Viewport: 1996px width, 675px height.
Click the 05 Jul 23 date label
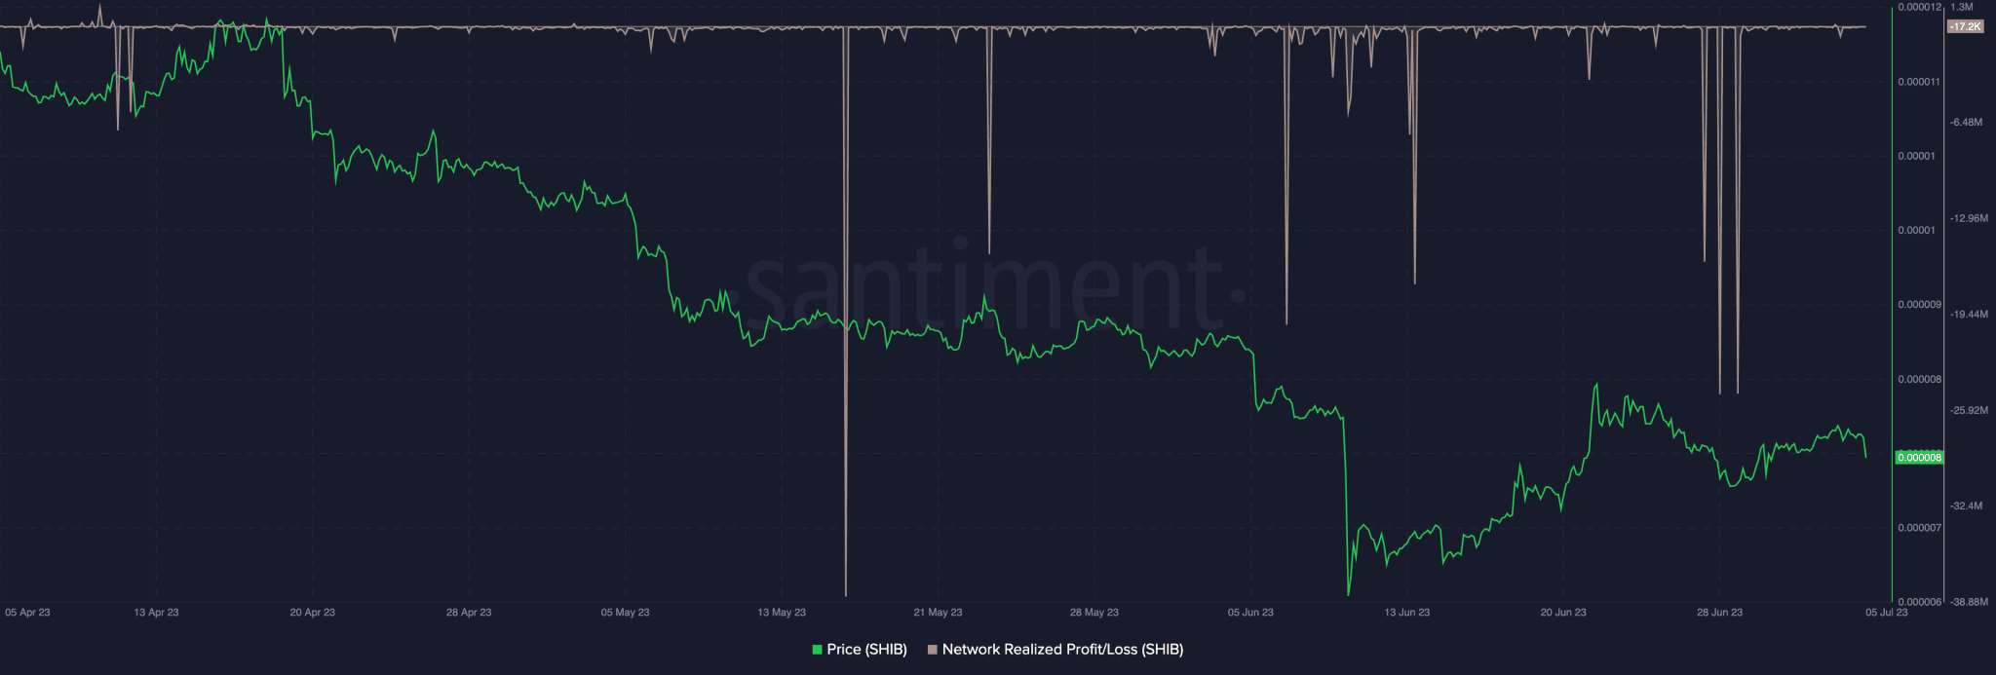[x=1886, y=613]
